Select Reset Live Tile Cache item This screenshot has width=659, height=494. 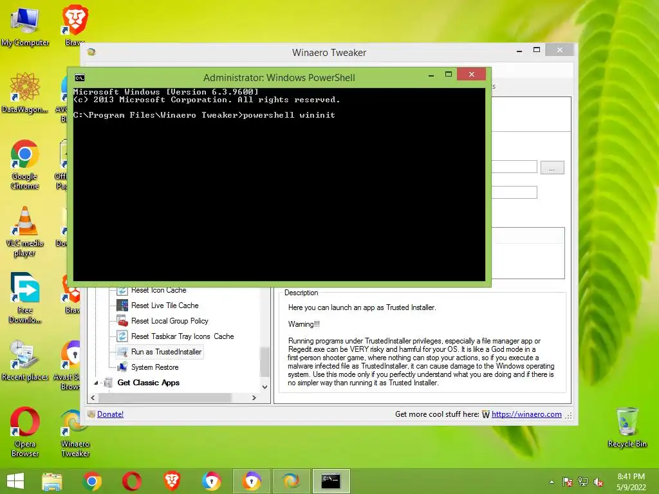pyautogui.click(x=164, y=306)
